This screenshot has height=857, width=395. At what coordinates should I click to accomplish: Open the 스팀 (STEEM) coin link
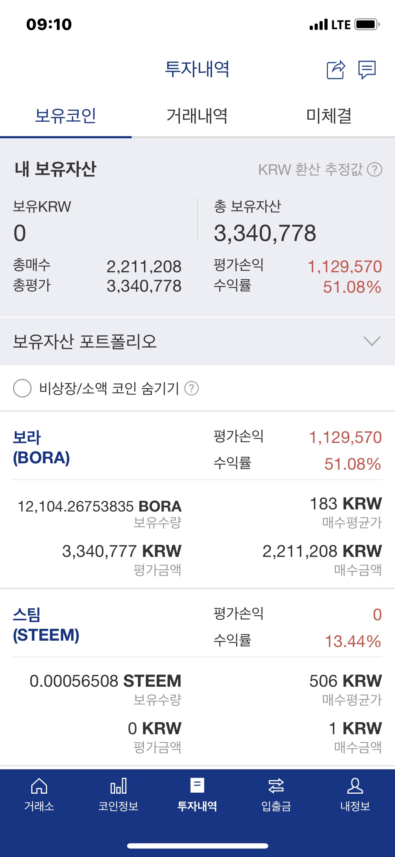point(46,625)
